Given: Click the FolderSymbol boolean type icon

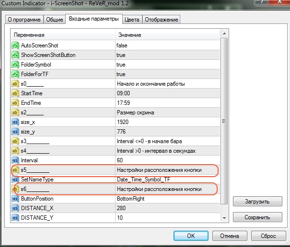Looking at the screenshot, I should (15, 65).
